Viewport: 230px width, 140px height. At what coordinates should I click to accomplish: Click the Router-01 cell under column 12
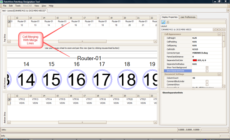22,22
